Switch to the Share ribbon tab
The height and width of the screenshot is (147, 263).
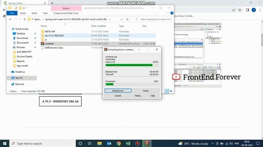pos(34,13)
